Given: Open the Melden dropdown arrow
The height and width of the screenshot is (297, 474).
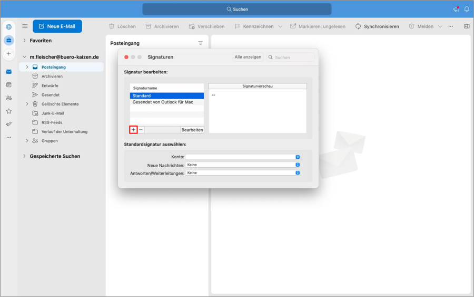Looking at the screenshot, I should pyautogui.click(x=440, y=27).
